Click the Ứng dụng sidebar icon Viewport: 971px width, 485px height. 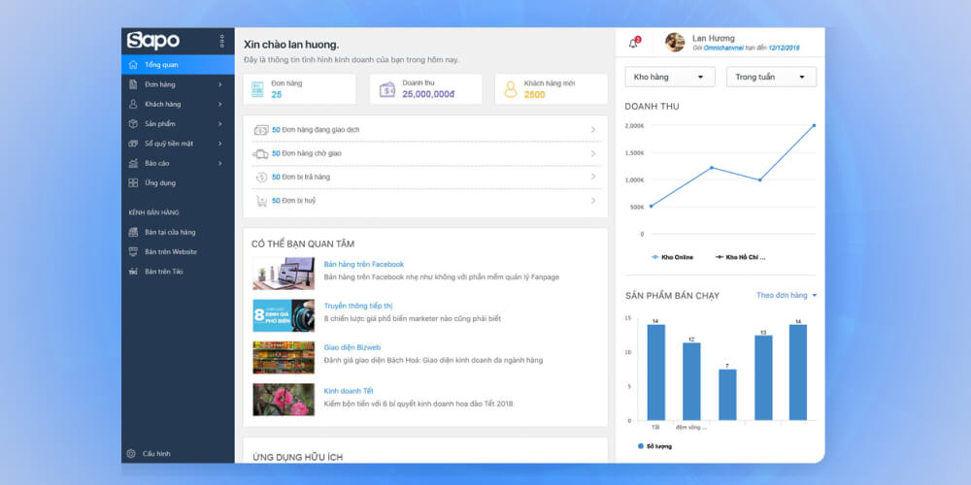pyautogui.click(x=132, y=182)
